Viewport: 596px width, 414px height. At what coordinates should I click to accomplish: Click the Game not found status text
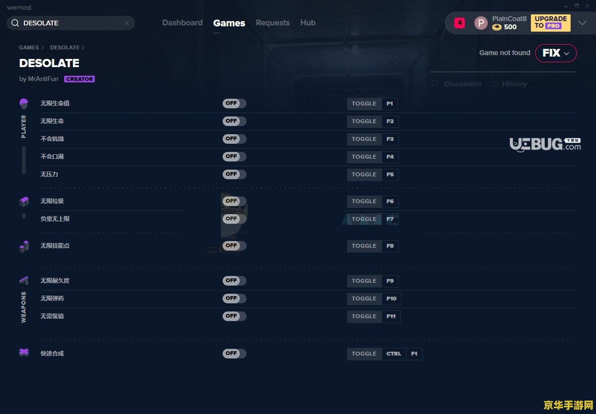pyautogui.click(x=505, y=53)
